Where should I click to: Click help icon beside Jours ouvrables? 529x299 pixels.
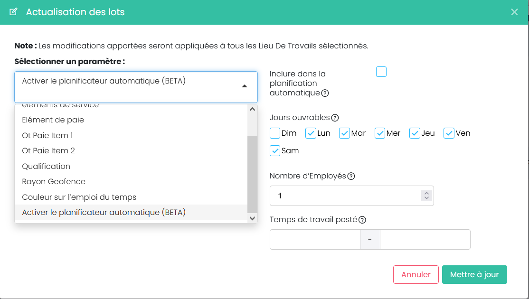coord(335,118)
